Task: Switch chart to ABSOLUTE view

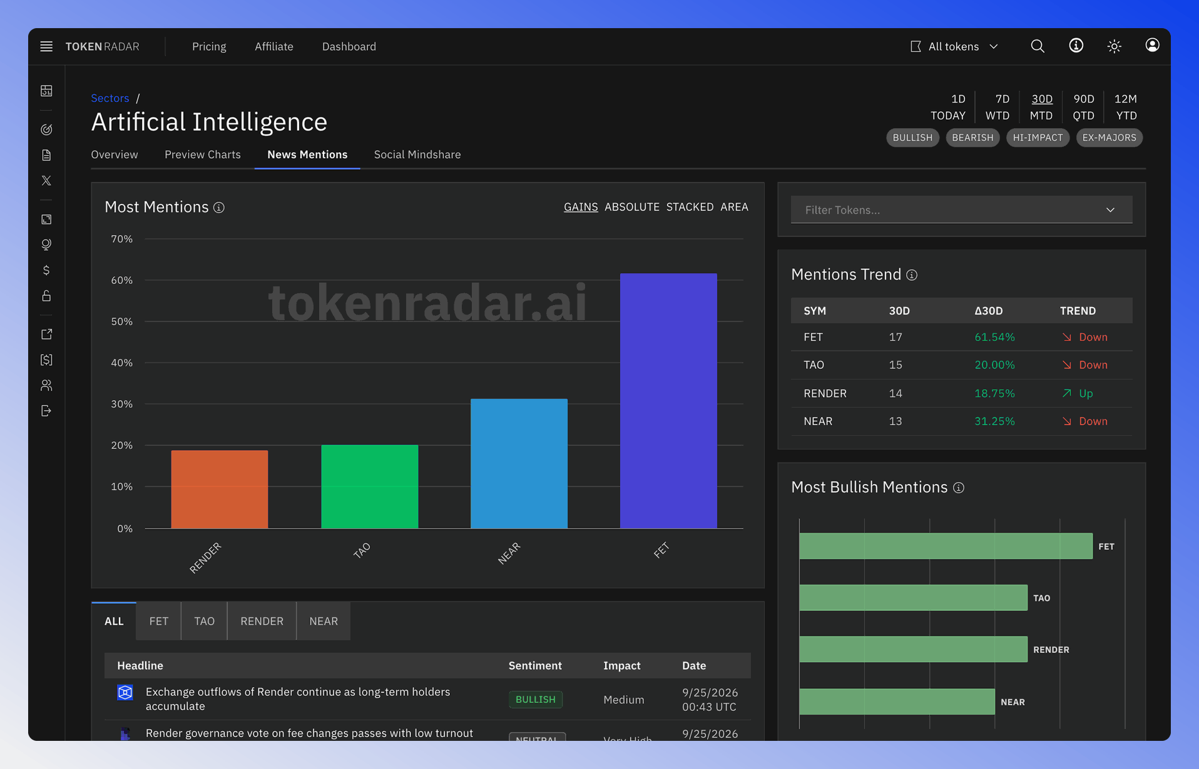Action: [x=631, y=207]
